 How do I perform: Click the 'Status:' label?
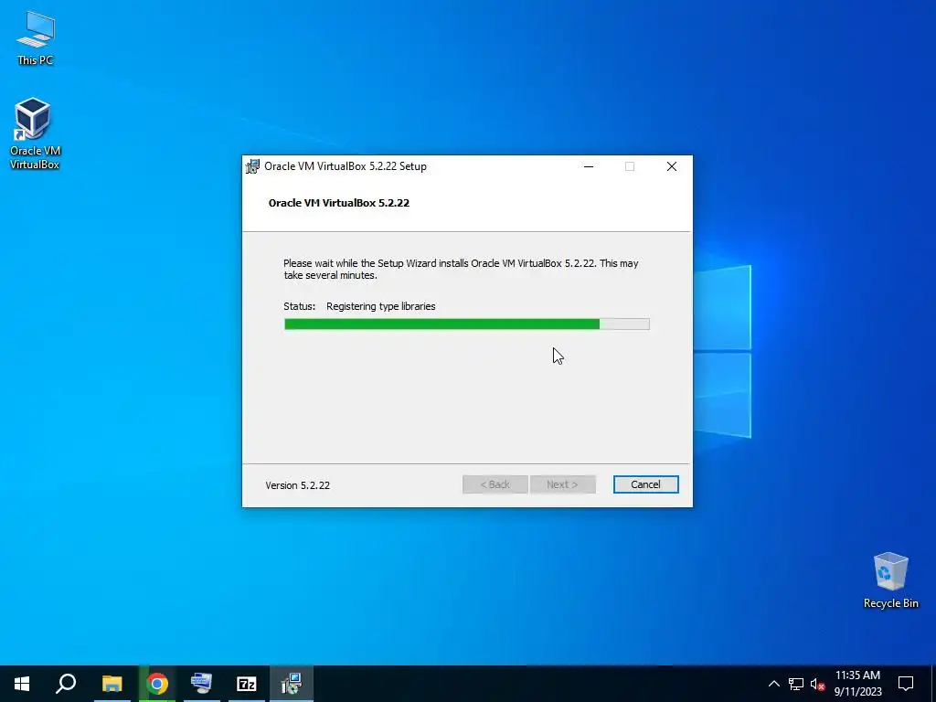(x=299, y=306)
